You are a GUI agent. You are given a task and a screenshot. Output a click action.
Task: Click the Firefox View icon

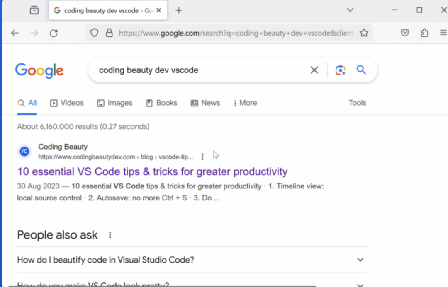34,10
